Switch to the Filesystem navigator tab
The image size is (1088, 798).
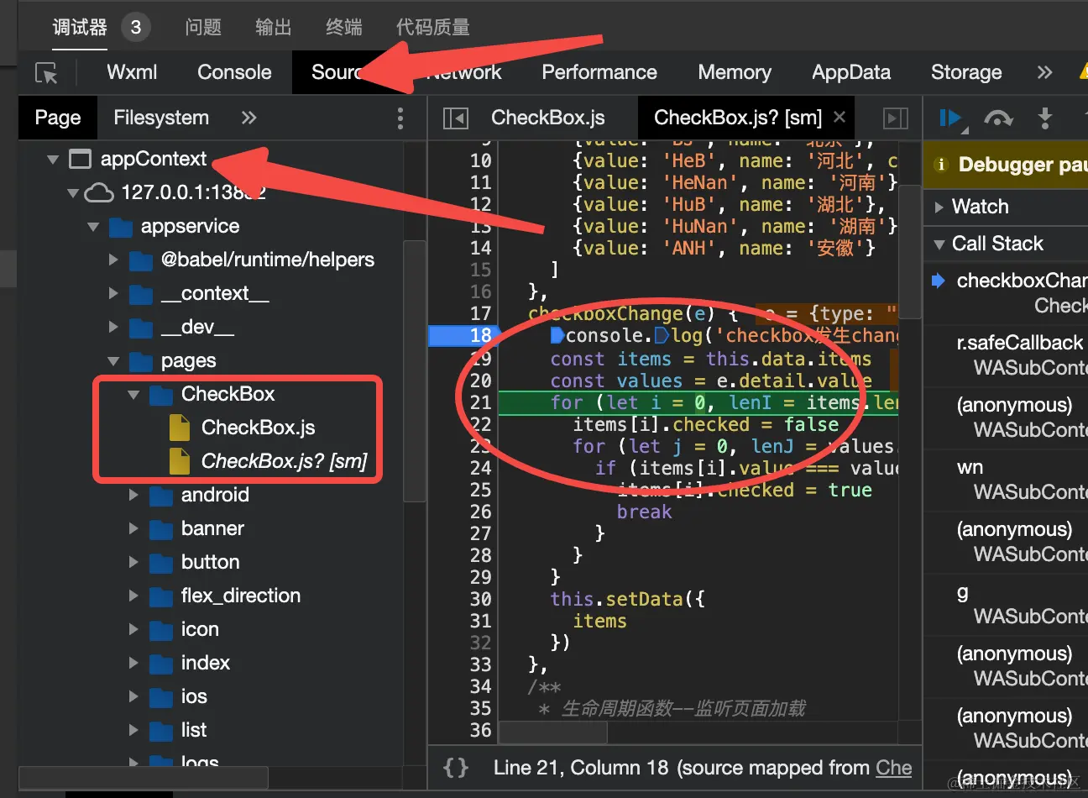coord(161,118)
